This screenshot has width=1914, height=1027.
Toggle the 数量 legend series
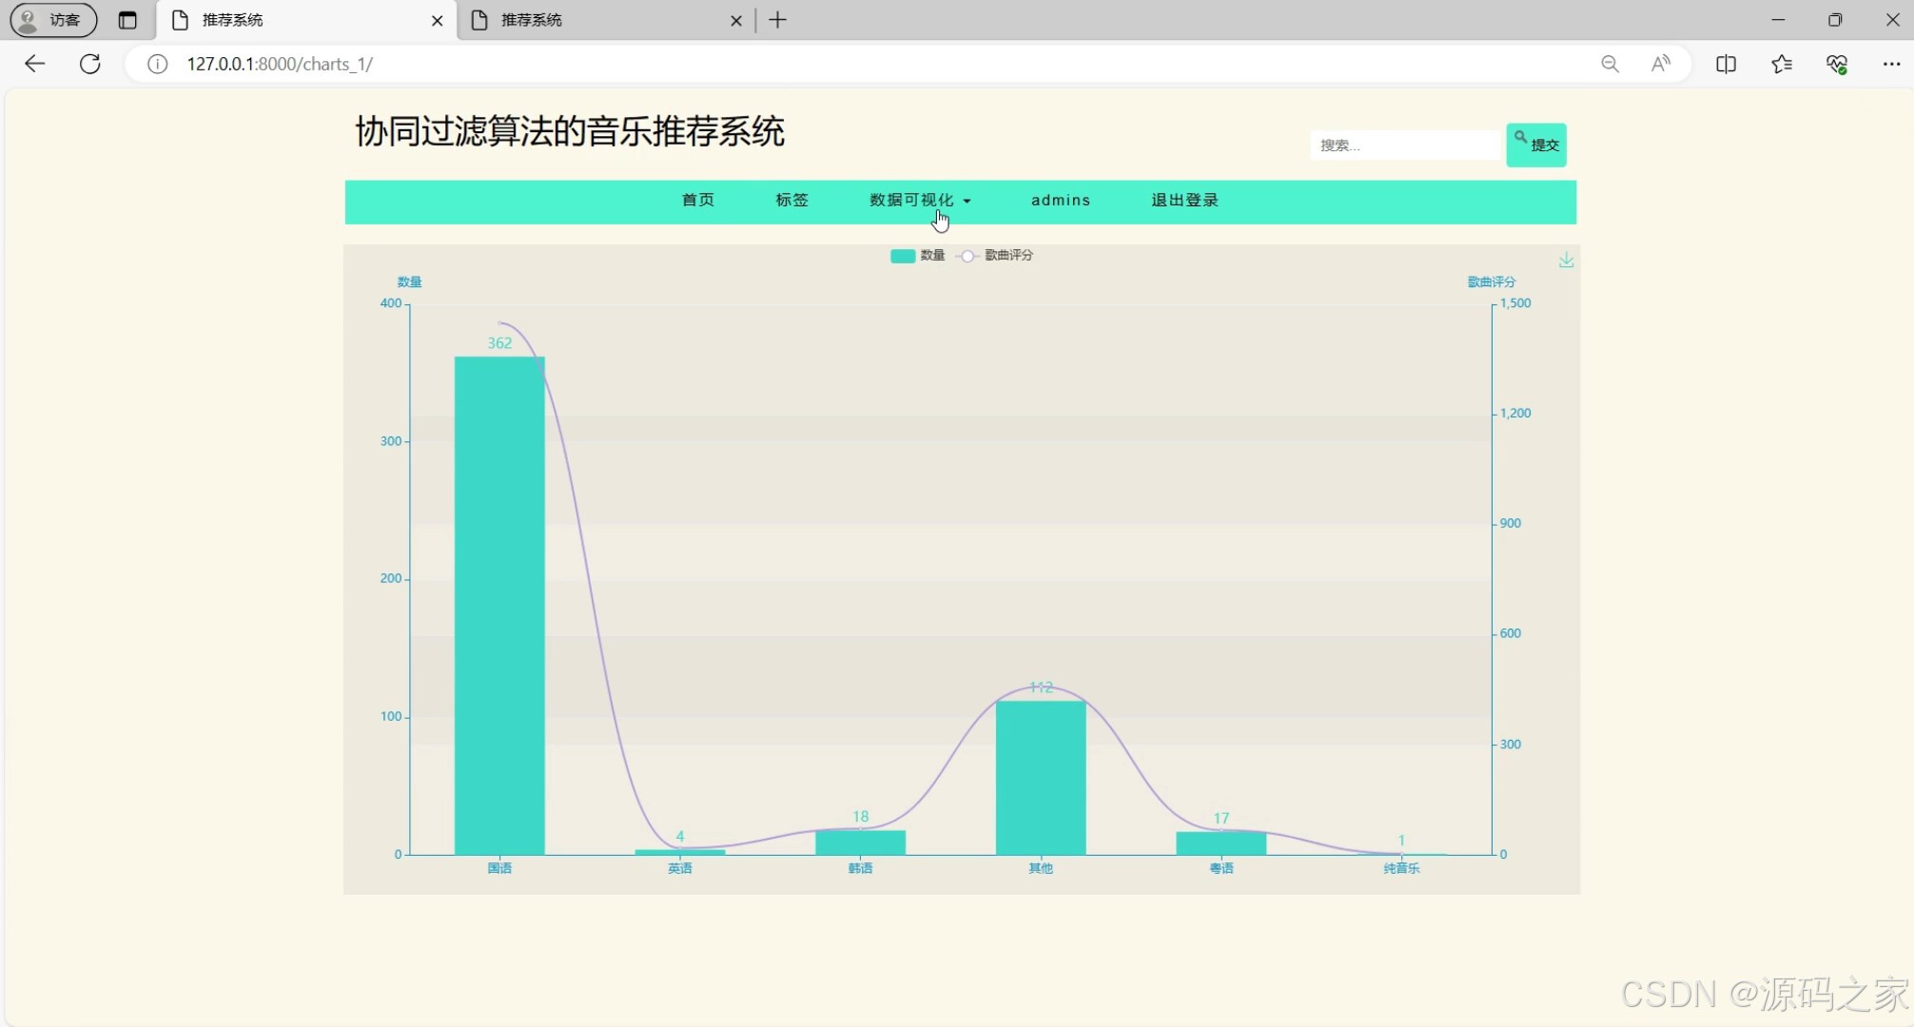917,256
